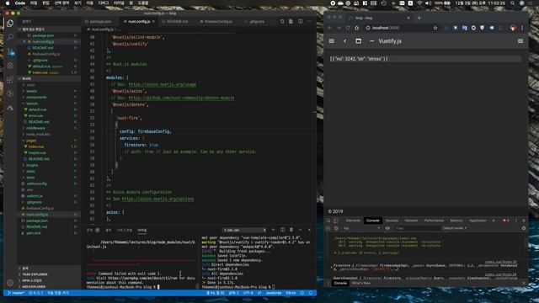
Task: Open the Search view in VS Code activity bar
Action: pyautogui.click(x=10, y=37)
